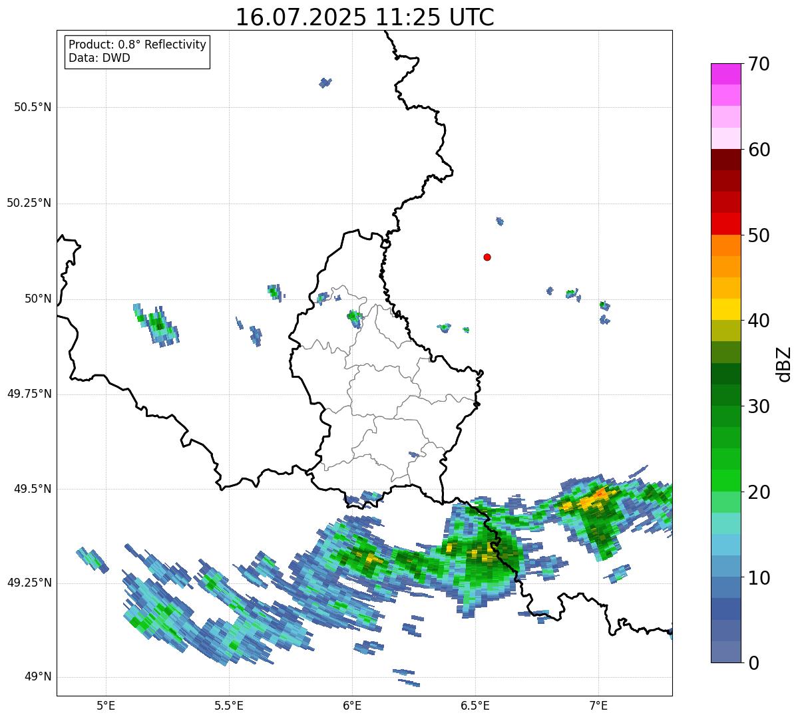Click the 5.5°E longitude label

pyautogui.click(x=229, y=705)
